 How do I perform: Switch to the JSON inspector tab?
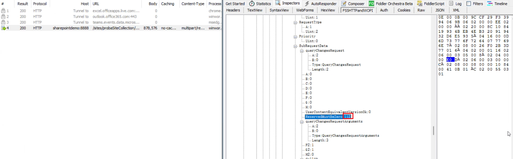[440, 10]
